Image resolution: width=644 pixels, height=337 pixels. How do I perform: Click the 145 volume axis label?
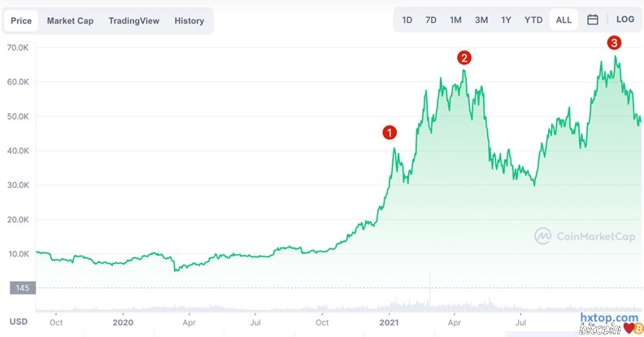tap(20, 287)
